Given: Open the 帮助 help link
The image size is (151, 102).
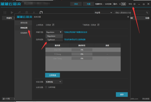Looking at the screenshot, I should [130, 4].
